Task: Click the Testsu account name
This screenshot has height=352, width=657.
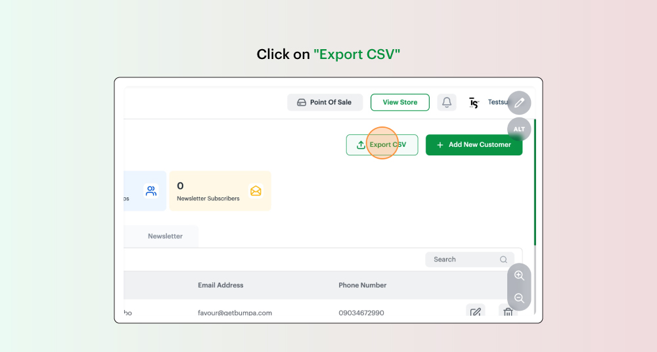Action: click(x=498, y=102)
